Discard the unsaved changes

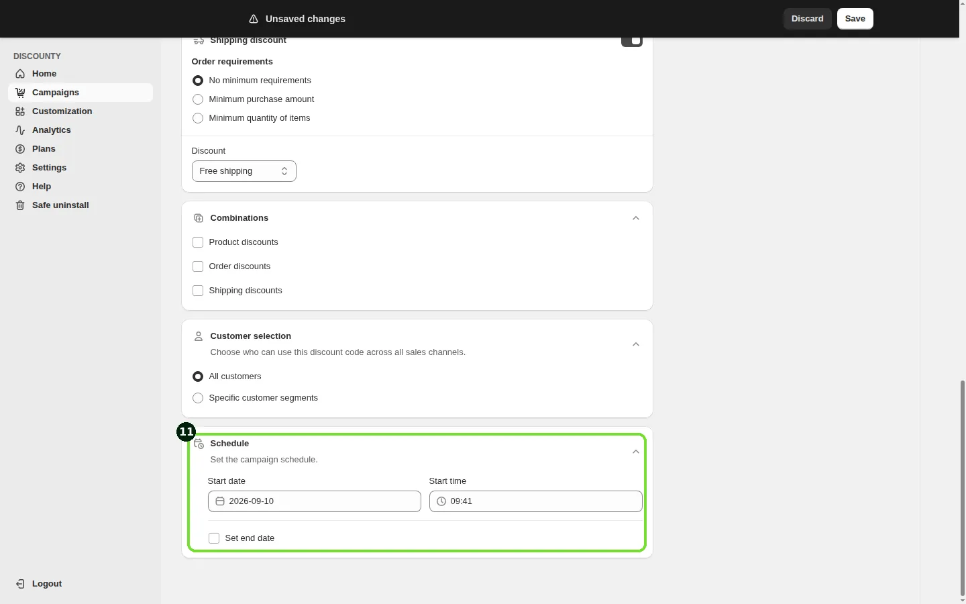tap(808, 19)
